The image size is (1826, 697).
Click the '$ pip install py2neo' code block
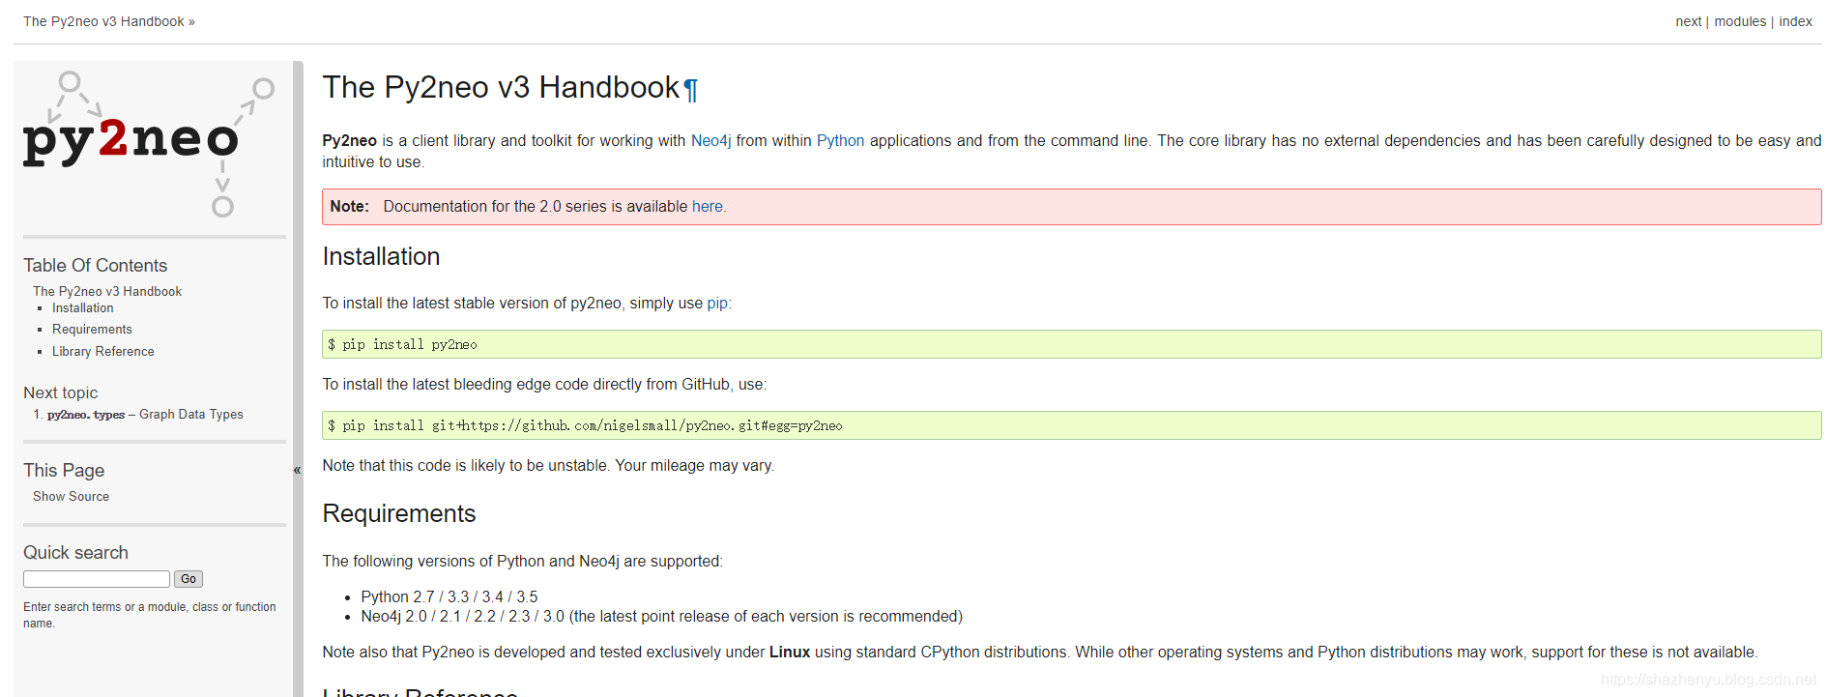tap(1071, 344)
